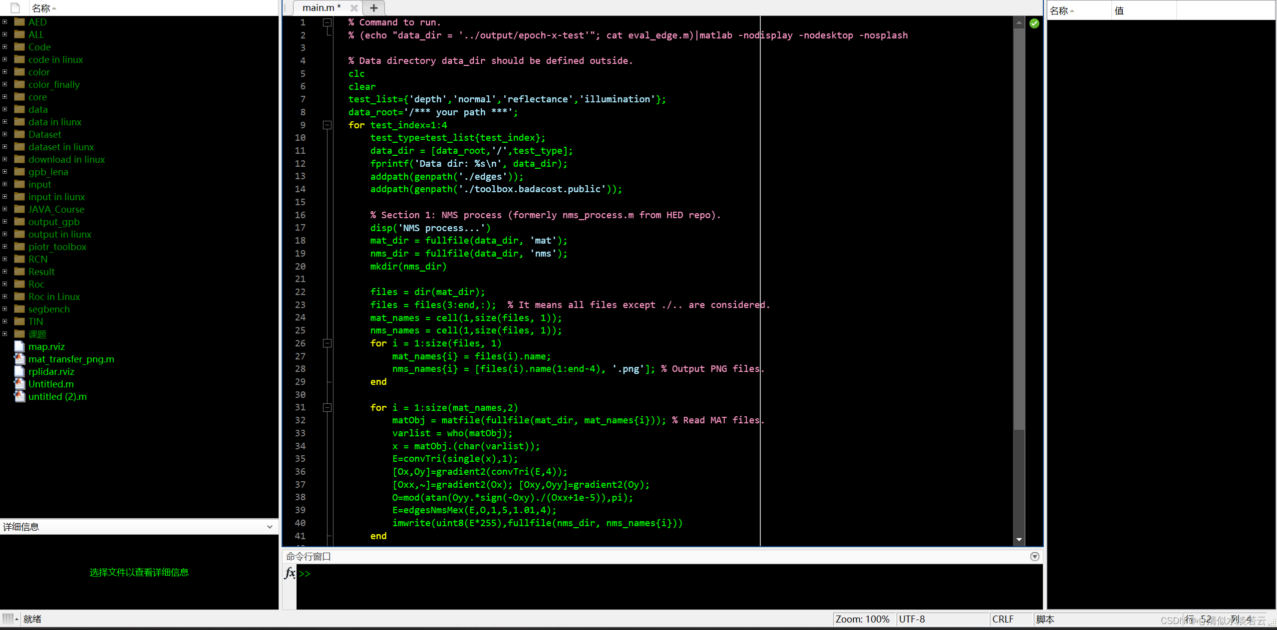Click line number 15 in the gutter
This screenshot has width=1277, height=630.
coord(300,202)
